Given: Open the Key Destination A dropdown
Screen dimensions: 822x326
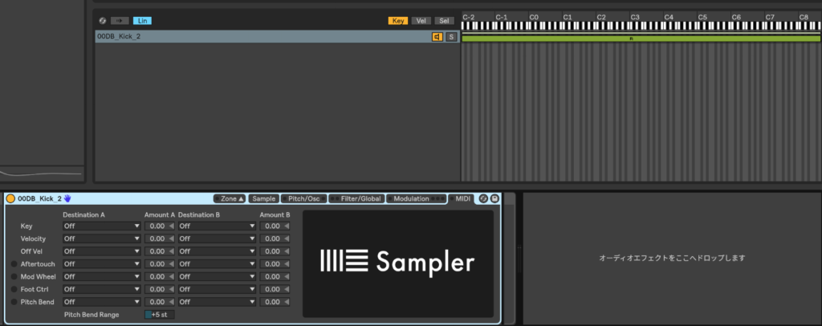Looking at the screenshot, I should 102,226.
